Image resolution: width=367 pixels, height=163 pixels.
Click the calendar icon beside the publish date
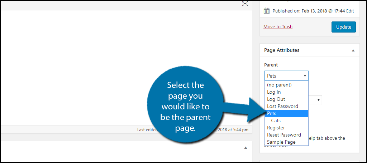pos(267,11)
